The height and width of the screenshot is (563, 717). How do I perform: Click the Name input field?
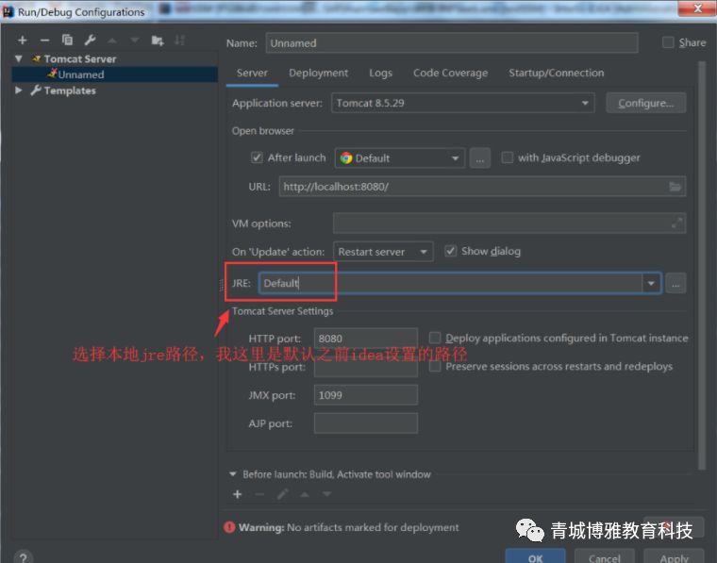coord(452,43)
